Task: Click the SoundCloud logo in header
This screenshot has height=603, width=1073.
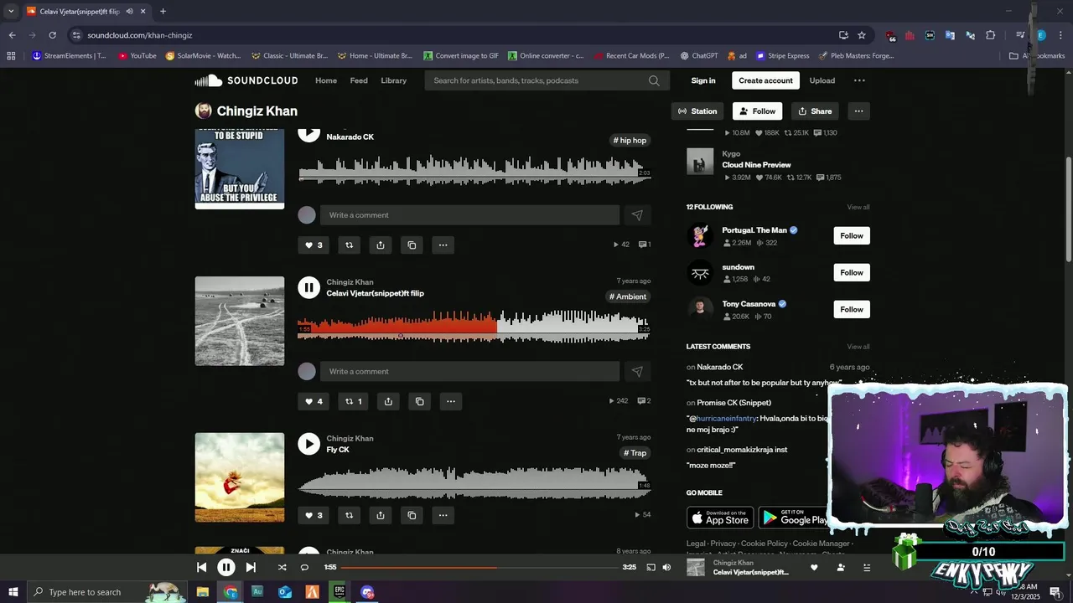Action: pos(246,80)
